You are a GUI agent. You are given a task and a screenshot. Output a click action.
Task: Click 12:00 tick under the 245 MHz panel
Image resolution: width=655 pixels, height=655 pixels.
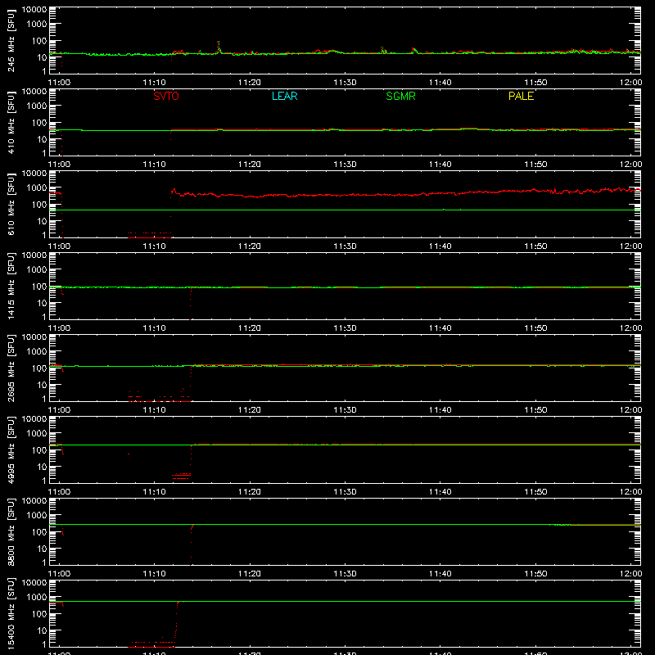(630, 83)
